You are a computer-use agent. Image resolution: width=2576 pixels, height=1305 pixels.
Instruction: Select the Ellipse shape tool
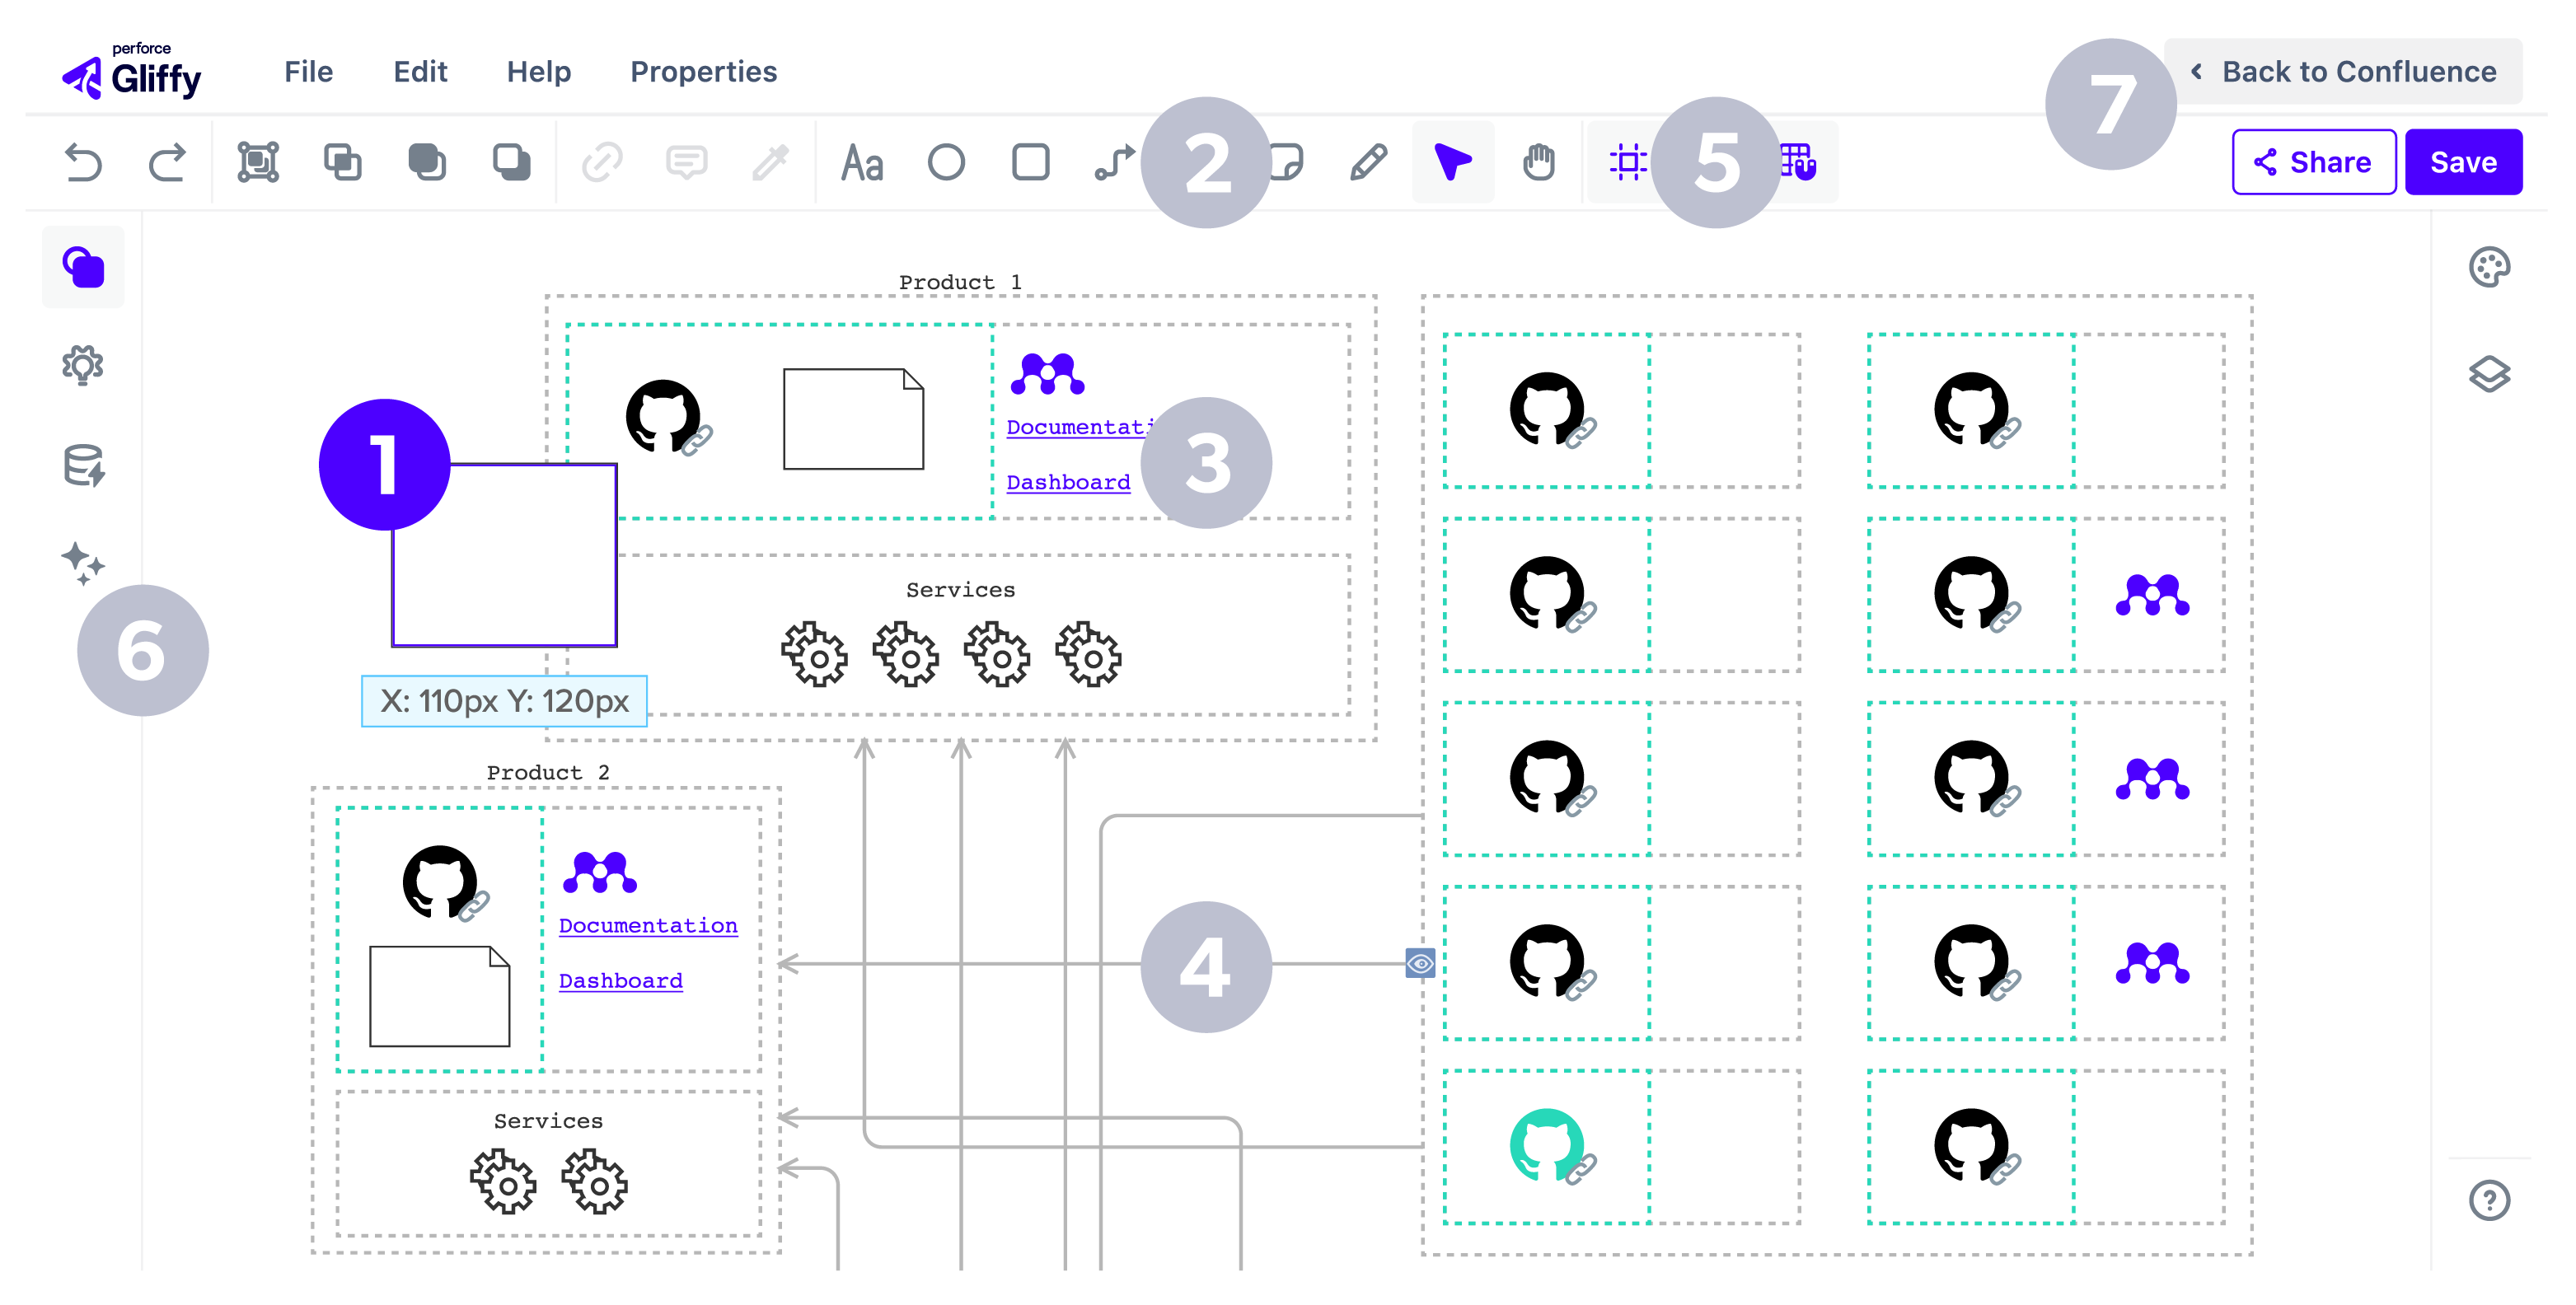pyautogui.click(x=946, y=162)
